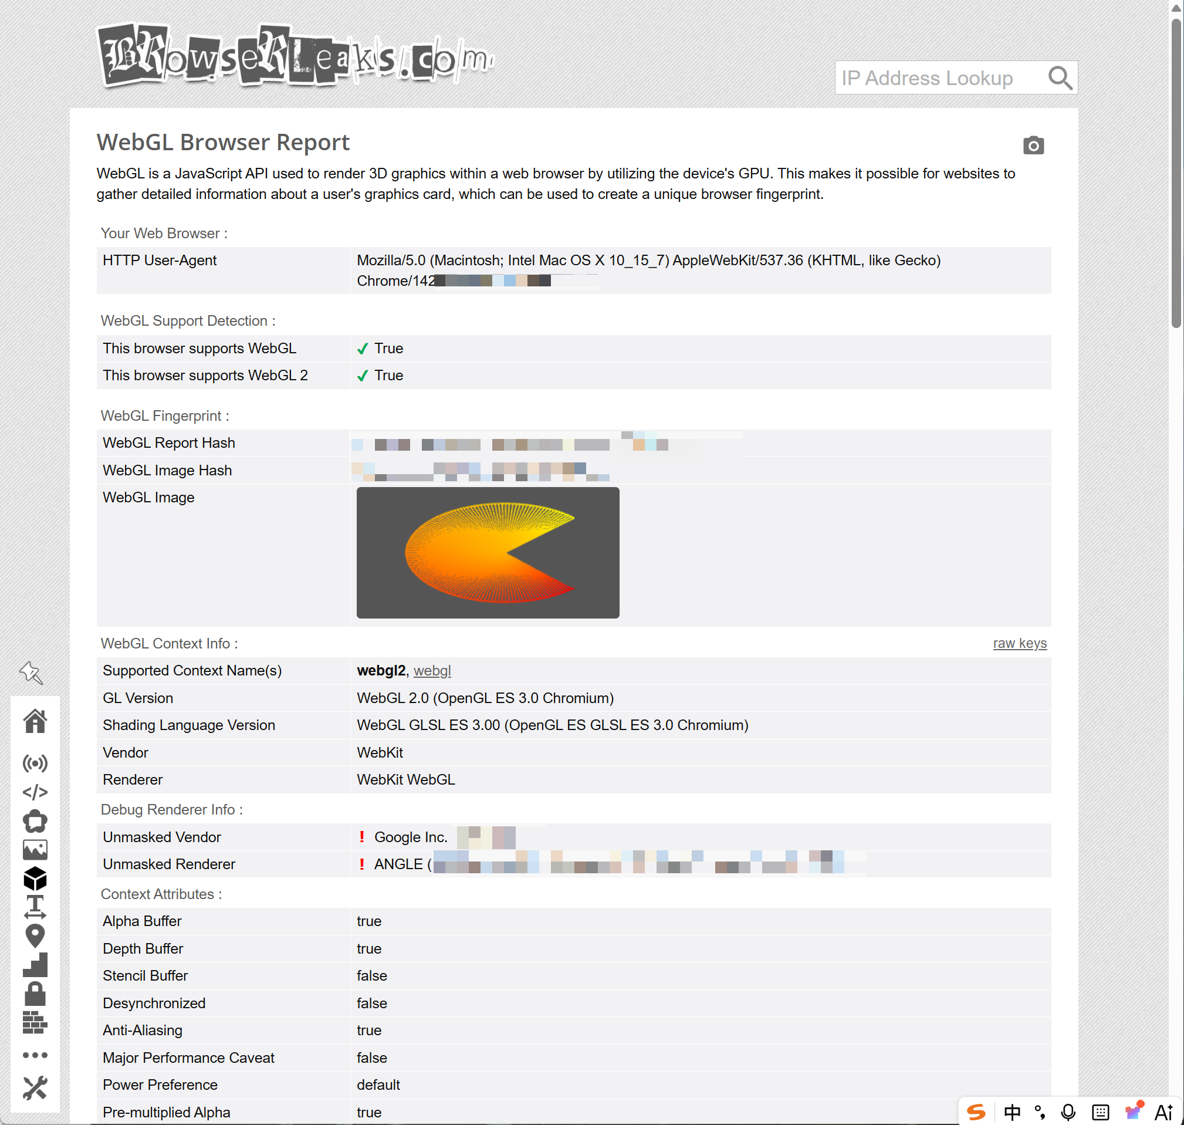Click the three dots more icon in the sidebar
This screenshot has height=1125, width=1184.
tap(35, 1055)
